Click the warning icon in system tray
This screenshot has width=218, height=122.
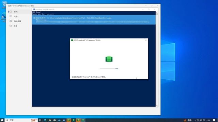(x=185, y=120)
